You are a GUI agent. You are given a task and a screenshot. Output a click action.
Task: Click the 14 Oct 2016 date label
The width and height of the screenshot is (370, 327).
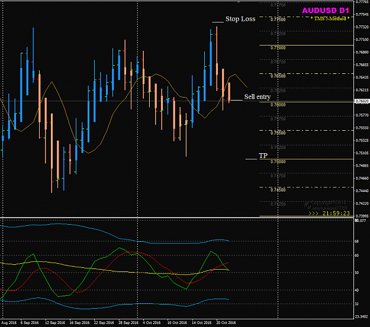(201, 323)
